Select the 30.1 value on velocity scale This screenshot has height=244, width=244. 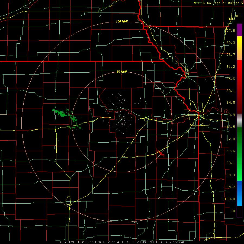231,91
